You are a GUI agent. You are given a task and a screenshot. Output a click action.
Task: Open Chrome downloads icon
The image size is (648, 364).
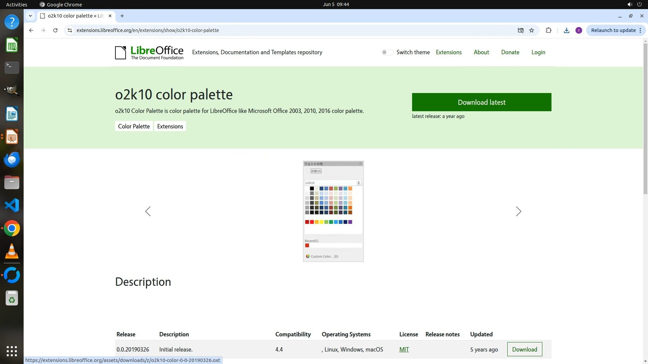(x=567, y=30)
